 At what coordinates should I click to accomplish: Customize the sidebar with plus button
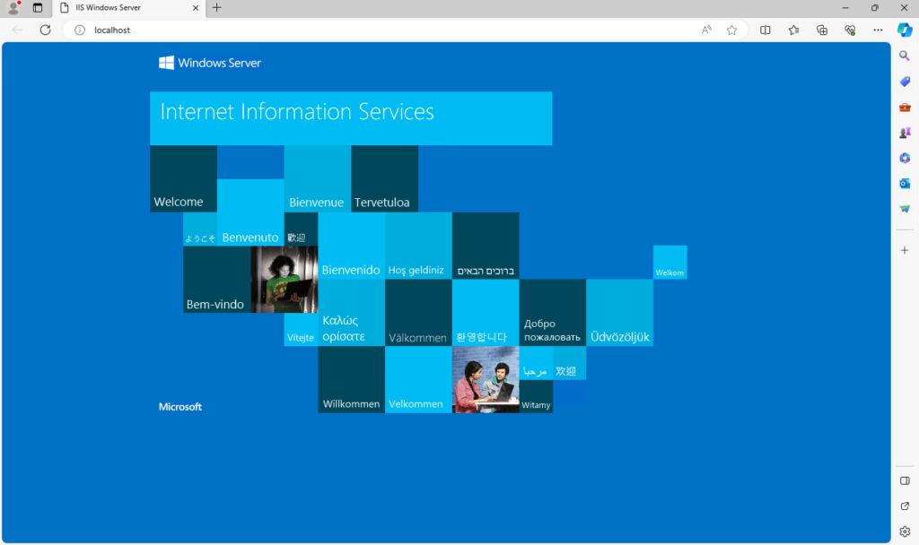[x=904, y=250]
